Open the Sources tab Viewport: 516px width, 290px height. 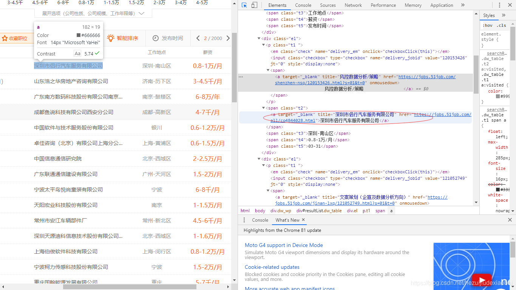[x=328, y=5]
